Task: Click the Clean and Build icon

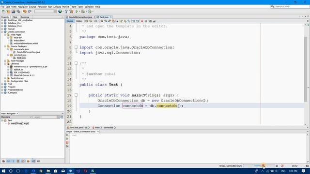Action: 71,12
